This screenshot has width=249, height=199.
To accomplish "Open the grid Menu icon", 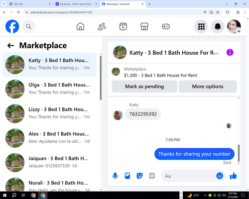I will pyautogui.click(x=201, y=26).
